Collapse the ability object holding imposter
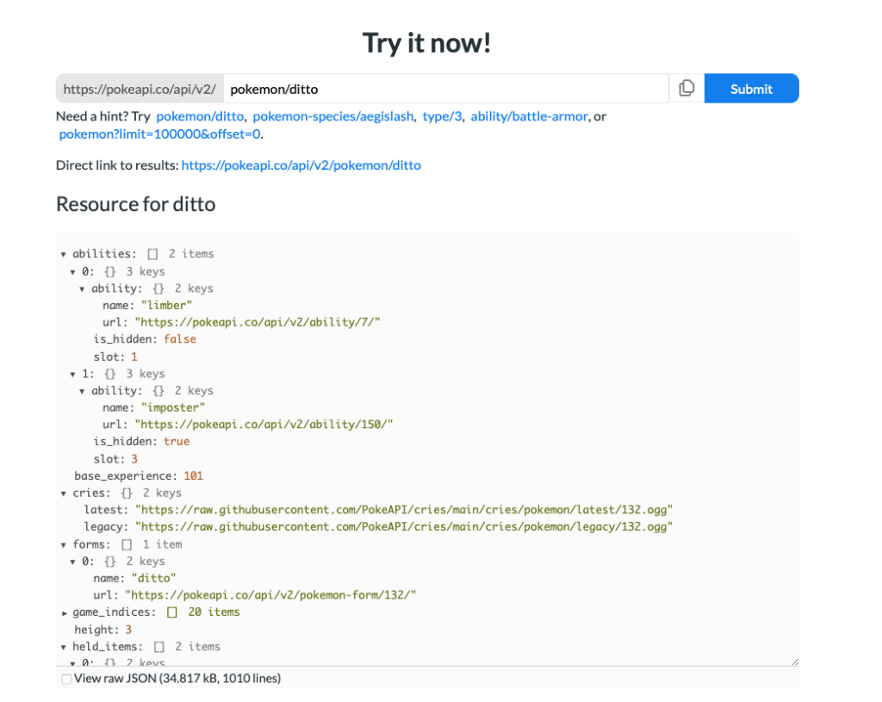Screen dimensions: 882x702 pos(82,392)
